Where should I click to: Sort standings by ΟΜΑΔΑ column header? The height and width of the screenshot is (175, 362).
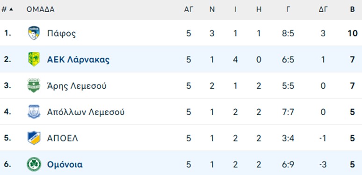tap(40, 9)
